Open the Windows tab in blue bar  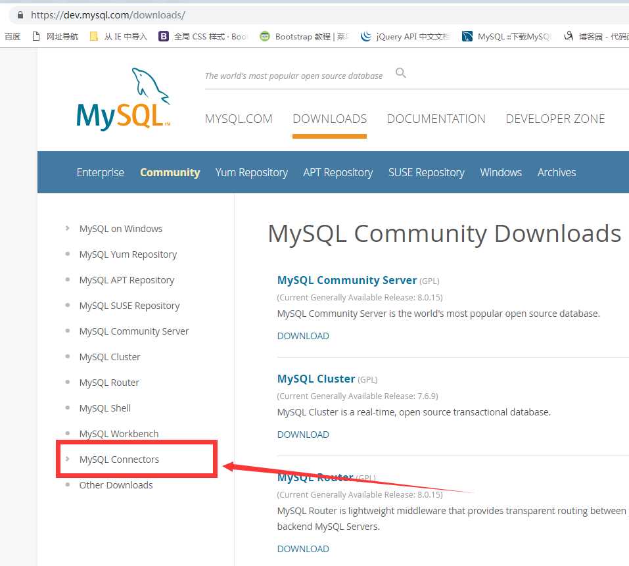501,172
